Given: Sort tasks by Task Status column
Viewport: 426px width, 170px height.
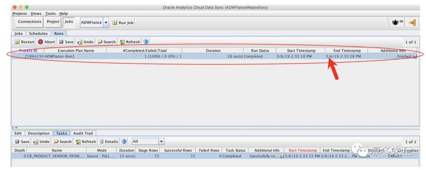Looking at the screenshot, I should [235, 150].
